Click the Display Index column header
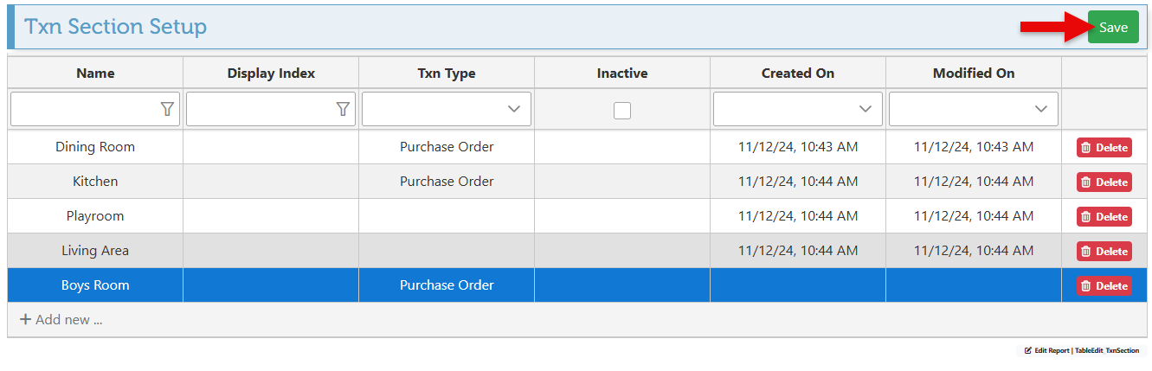 (x=271, y=74)
